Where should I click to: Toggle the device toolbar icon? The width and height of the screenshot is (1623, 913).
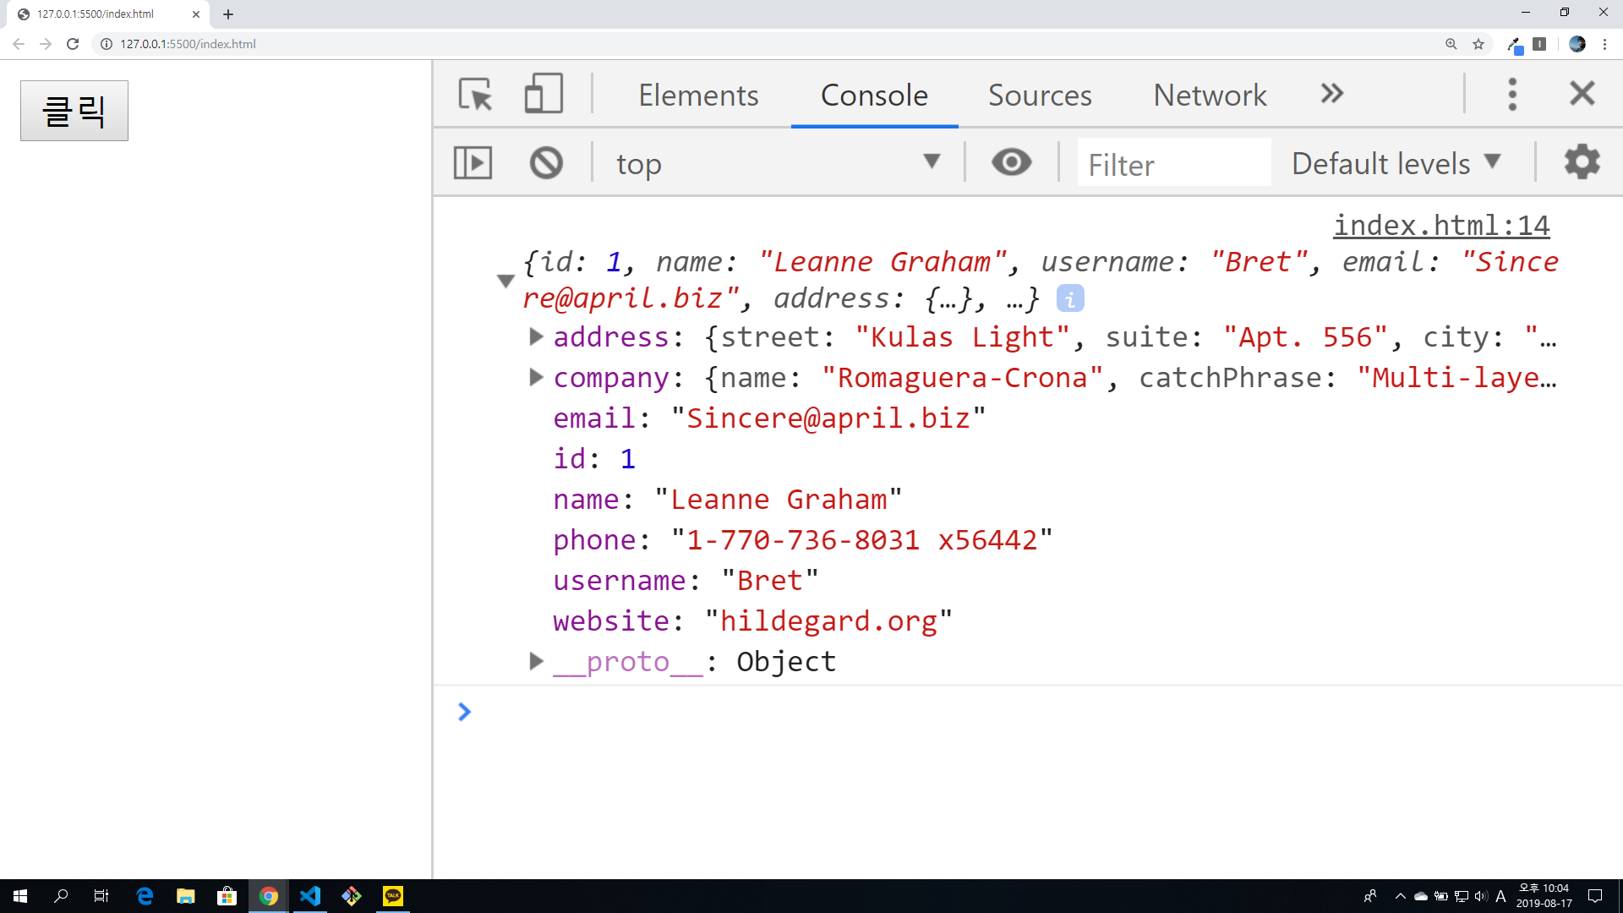544,94
